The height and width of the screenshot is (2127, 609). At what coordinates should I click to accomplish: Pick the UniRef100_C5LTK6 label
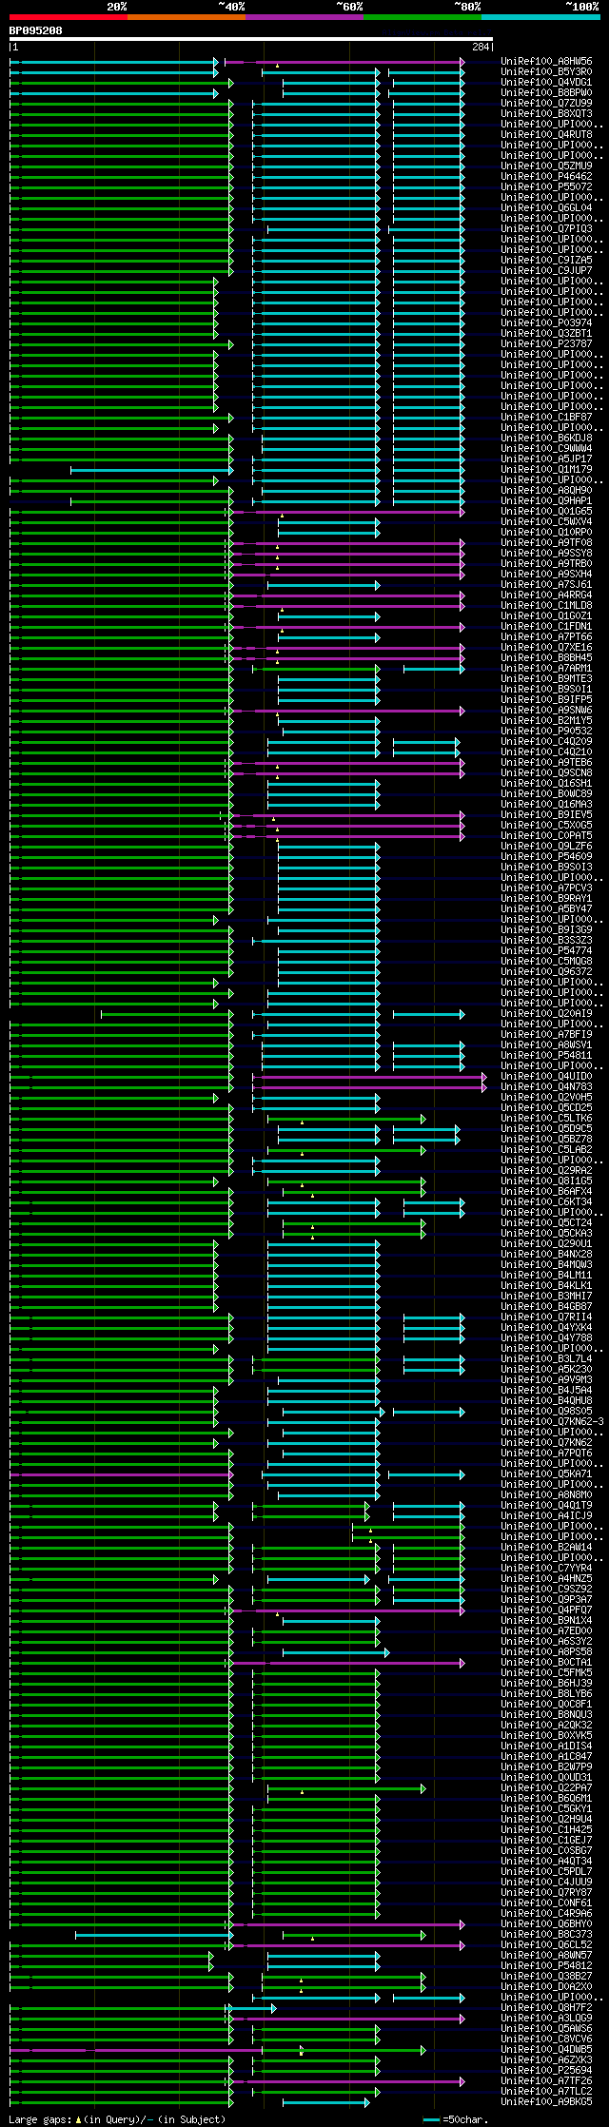click(x=546, y=1118)
